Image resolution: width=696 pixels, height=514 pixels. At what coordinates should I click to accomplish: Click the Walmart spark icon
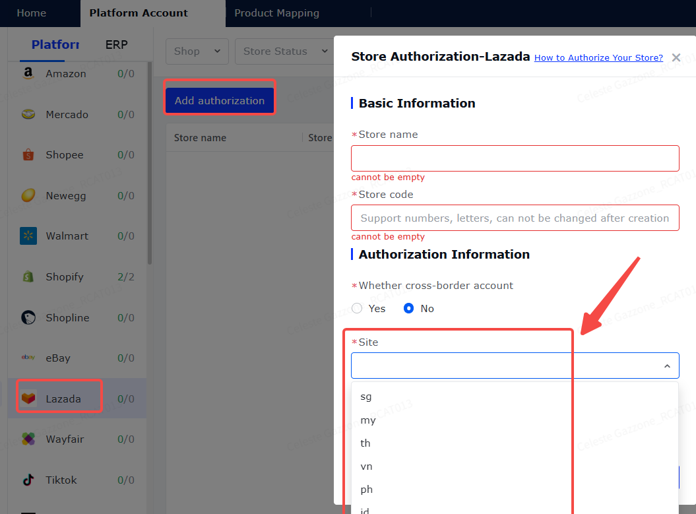[28, 236]
